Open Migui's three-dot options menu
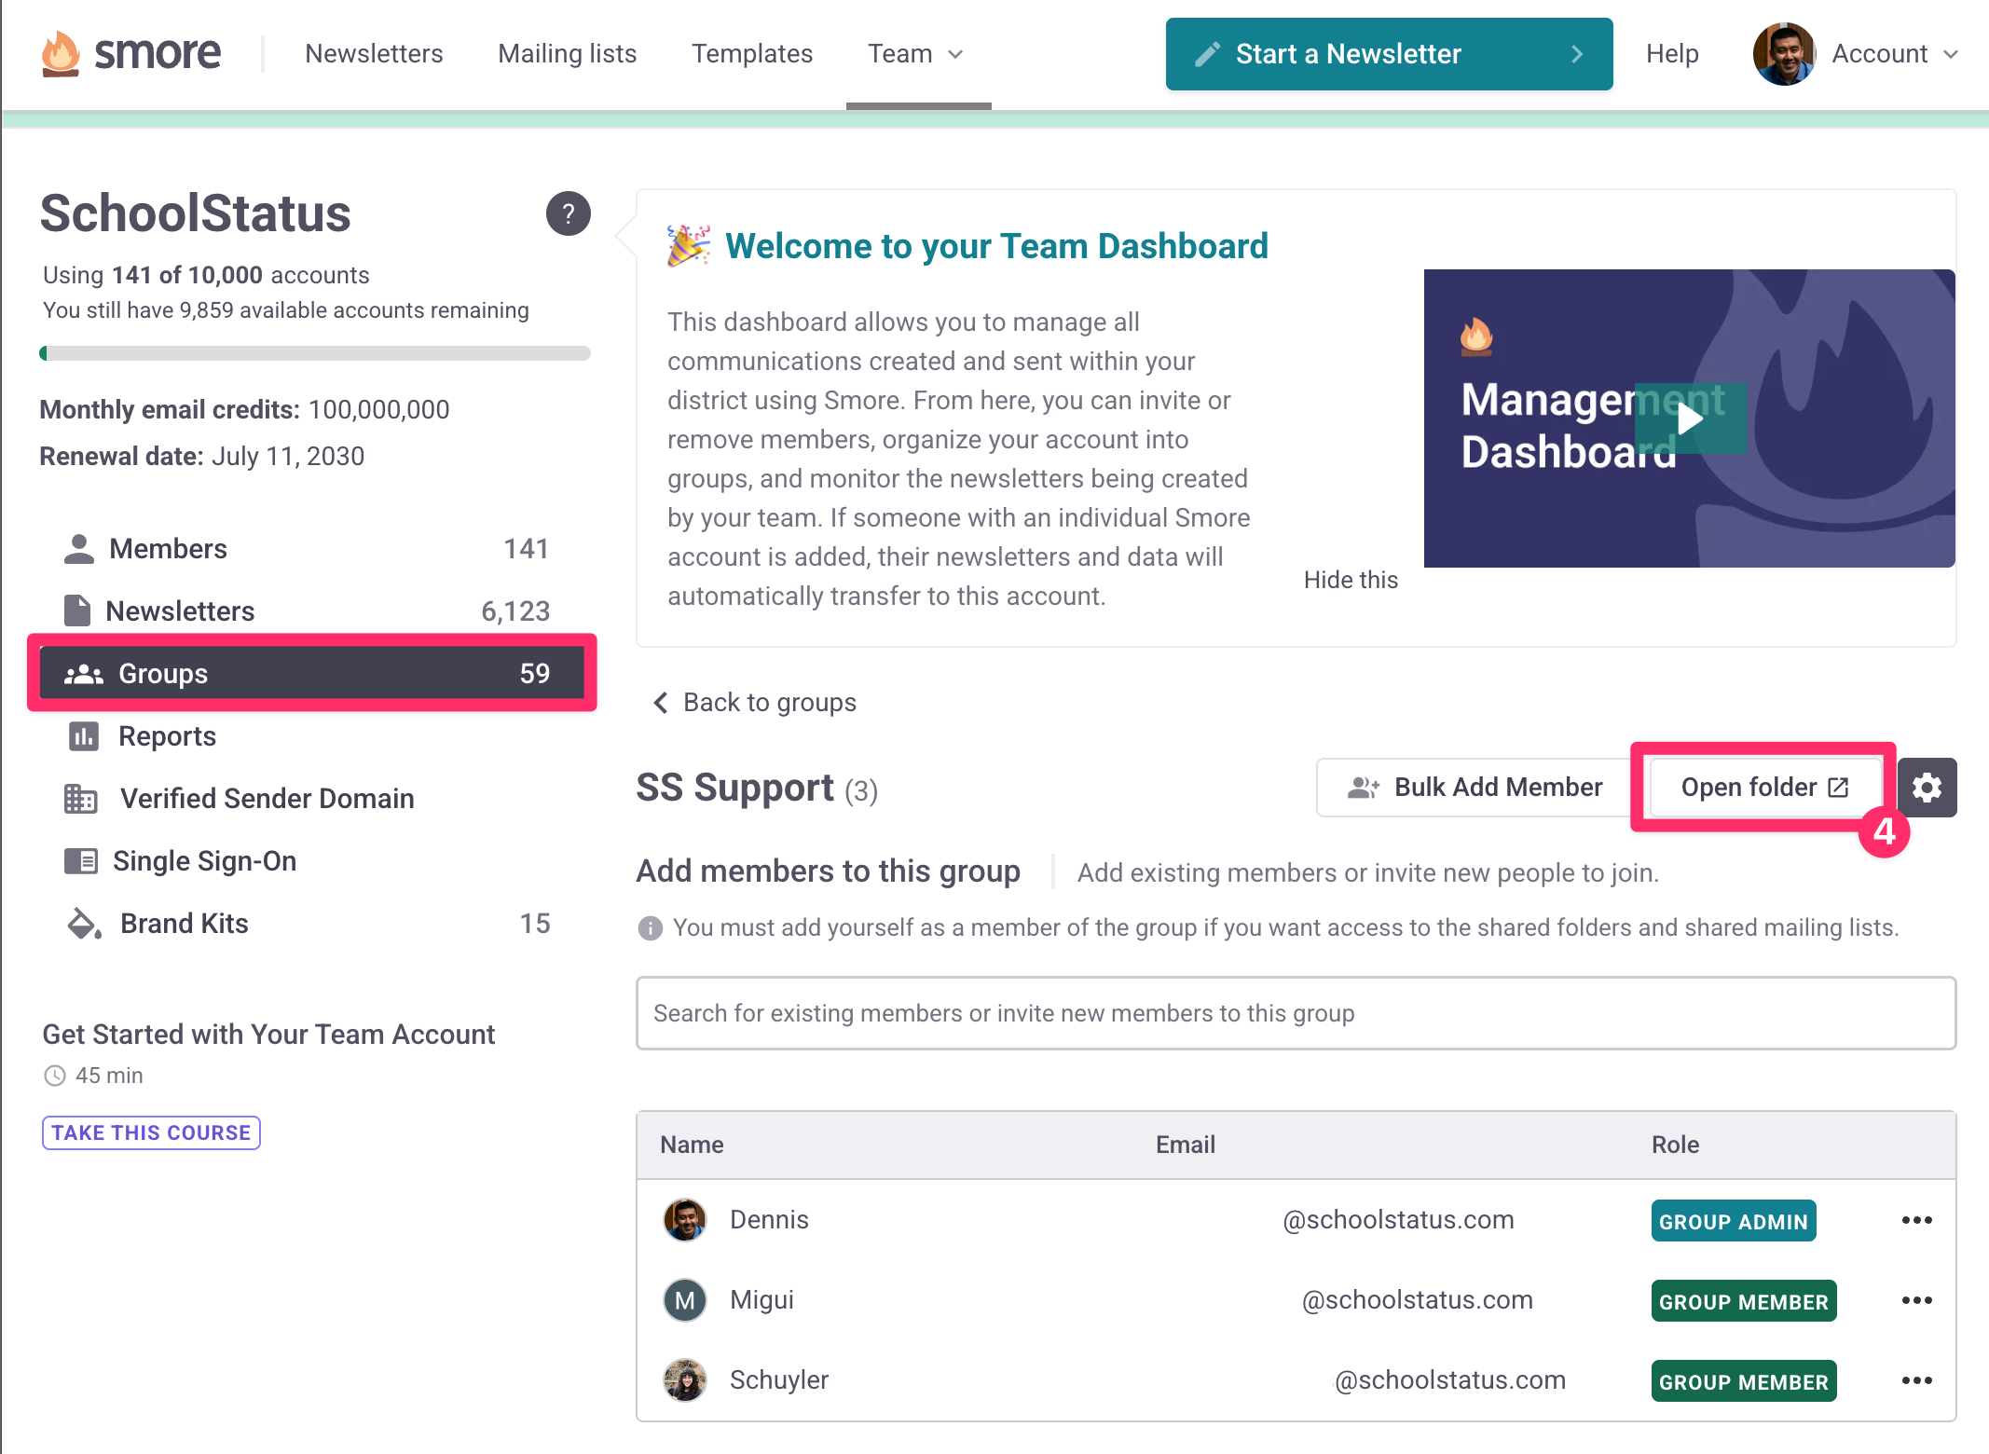 [1916, 1301]
